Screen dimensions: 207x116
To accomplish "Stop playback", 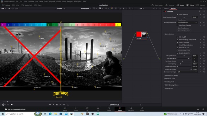I will coord(57,105).
